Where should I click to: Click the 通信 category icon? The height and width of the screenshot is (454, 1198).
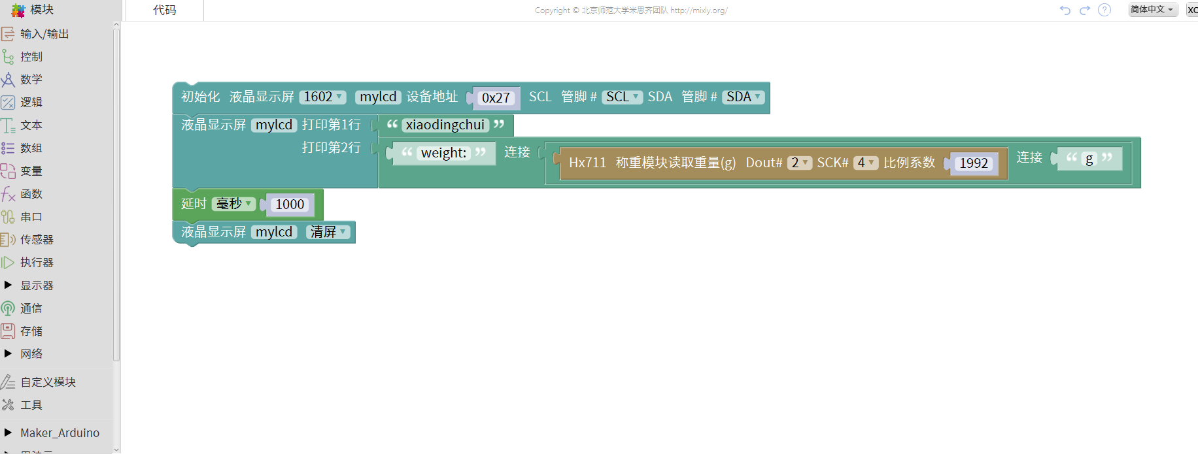click(8, 308)
